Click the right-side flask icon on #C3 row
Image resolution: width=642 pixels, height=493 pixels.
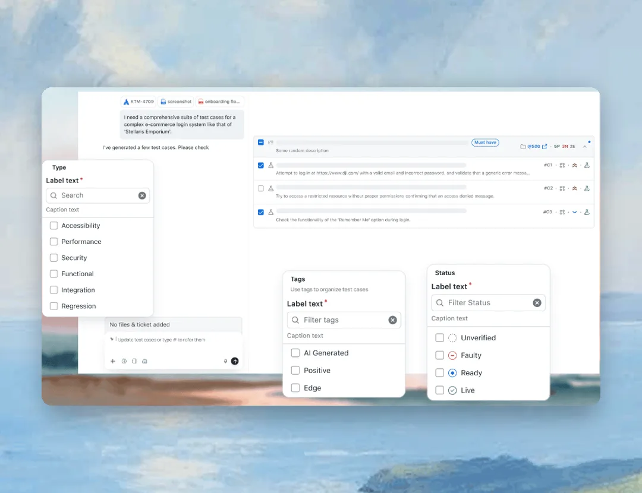point(587,212)
